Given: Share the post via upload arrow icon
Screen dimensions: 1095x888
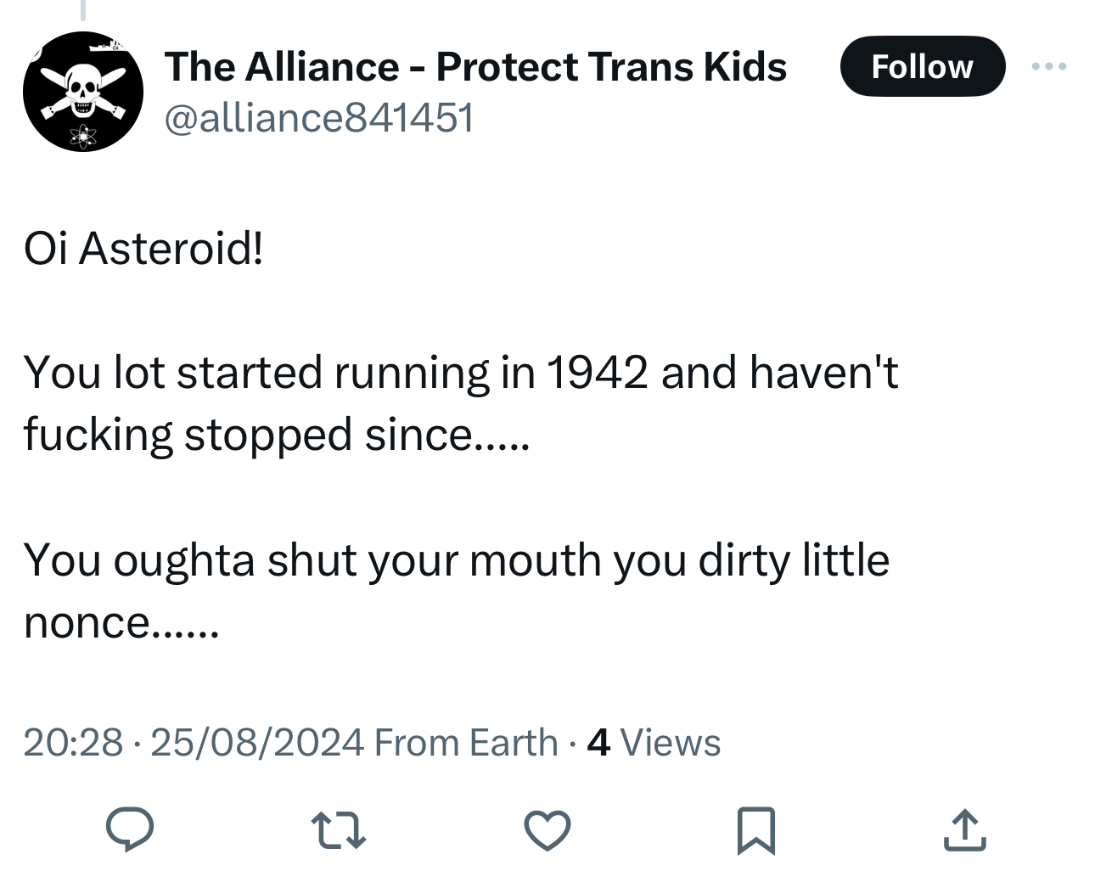Looking at the screenshot, I should click(x=964, y=829).
